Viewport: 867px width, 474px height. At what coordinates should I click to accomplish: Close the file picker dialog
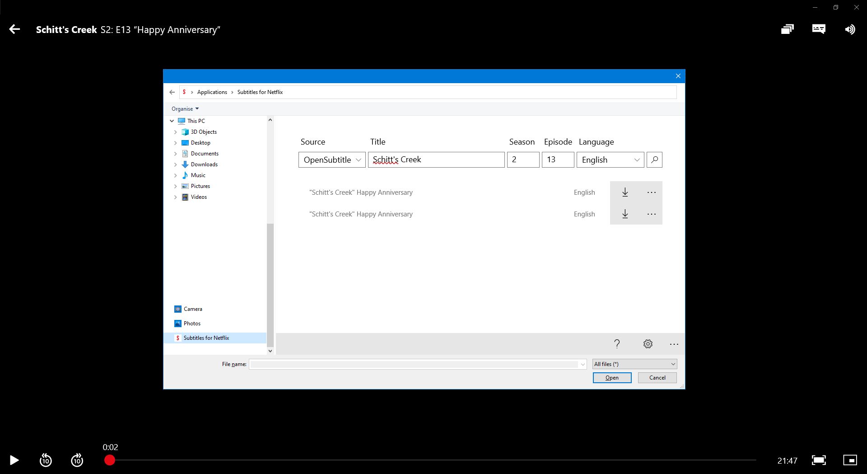[678, 76]
